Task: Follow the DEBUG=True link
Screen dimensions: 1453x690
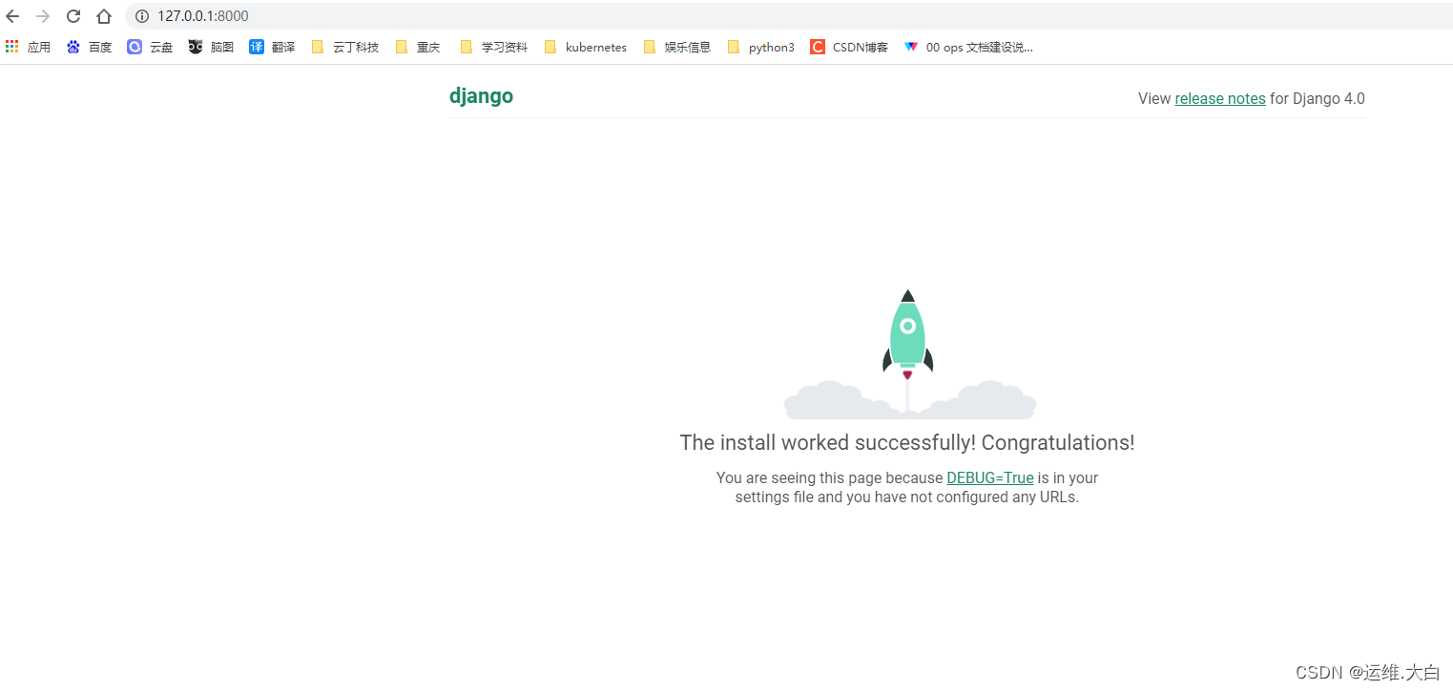Action: click(990, 477)
